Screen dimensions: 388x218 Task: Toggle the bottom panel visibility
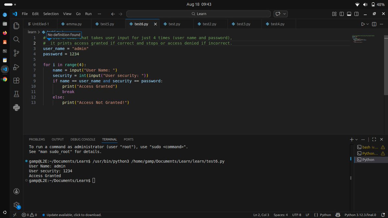pyautogui.click(x=349, y=14)
